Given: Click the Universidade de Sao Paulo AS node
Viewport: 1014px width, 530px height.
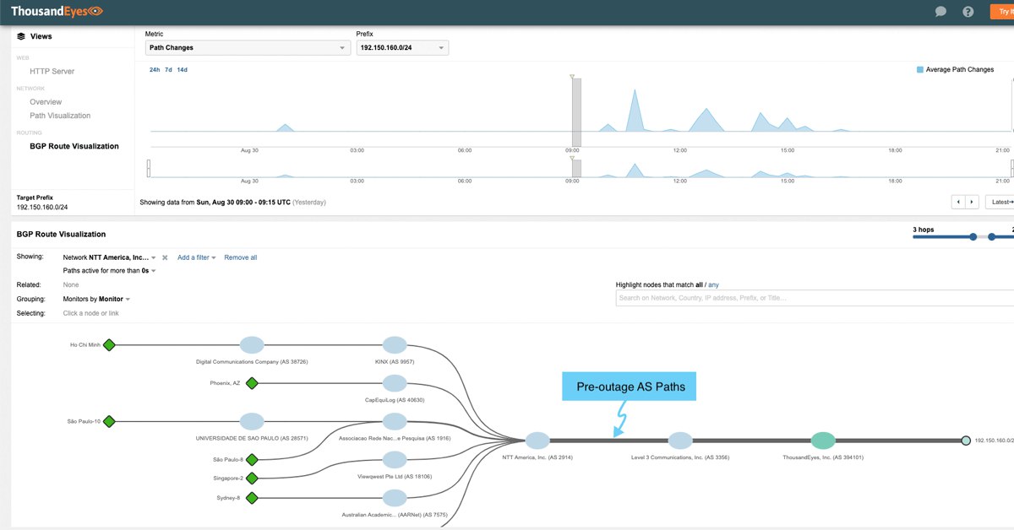Looking at the screenshot, I should coord(252,421).
